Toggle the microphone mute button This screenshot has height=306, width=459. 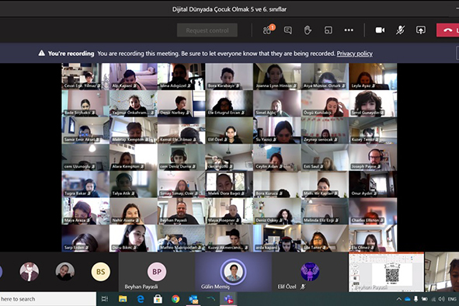pos(400,30)
